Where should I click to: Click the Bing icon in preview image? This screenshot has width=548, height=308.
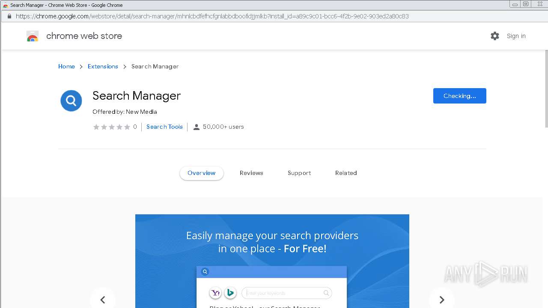click(230, 293)
